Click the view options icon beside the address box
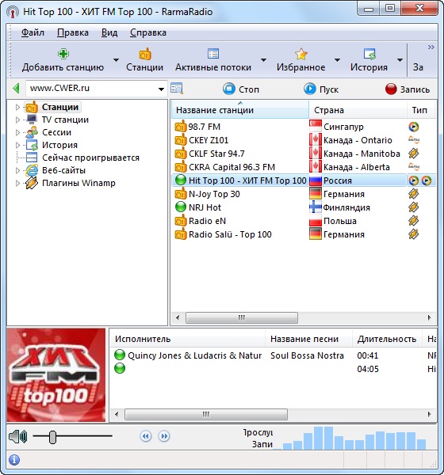 pyautogui.click(x=177, y=88)
